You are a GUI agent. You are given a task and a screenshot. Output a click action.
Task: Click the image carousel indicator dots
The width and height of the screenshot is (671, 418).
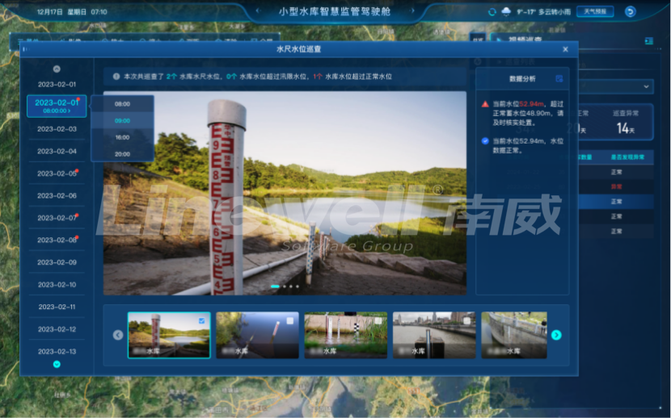point(285,286)
